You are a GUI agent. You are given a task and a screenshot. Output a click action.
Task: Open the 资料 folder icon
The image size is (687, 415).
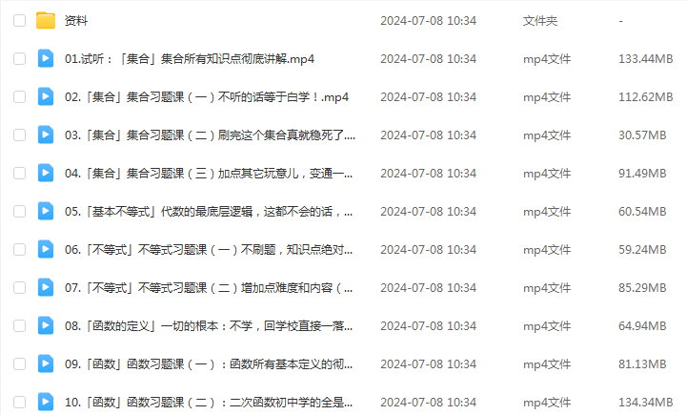coord(46,21)
